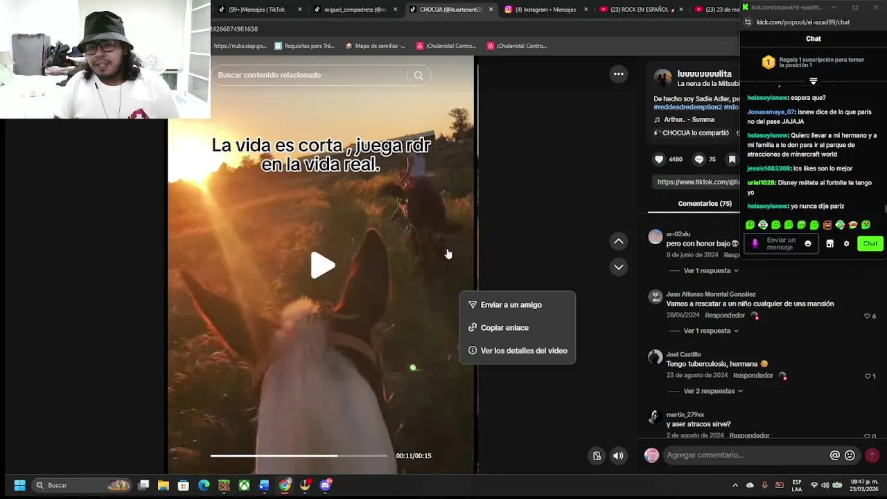This screenshot has width=887, height=499.
Task: Open ar-02xlu's profile avatar
Action: point(655,237)
